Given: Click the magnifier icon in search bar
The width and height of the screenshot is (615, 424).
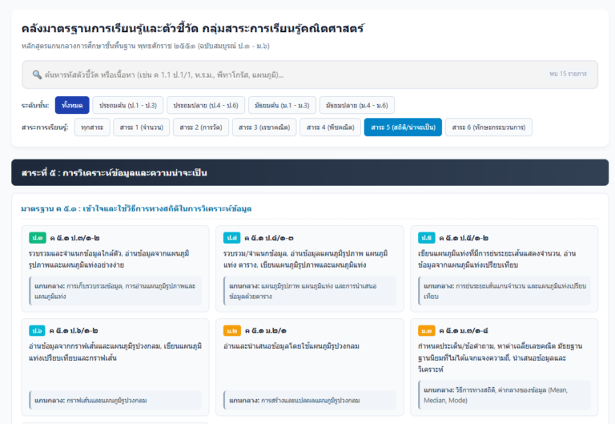Looking at the screenshot, I should click(37, 75).
